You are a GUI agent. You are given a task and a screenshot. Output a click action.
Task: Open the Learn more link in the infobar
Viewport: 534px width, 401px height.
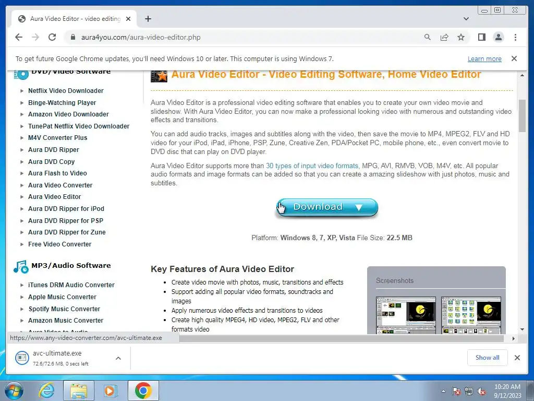tap(484, 58)
